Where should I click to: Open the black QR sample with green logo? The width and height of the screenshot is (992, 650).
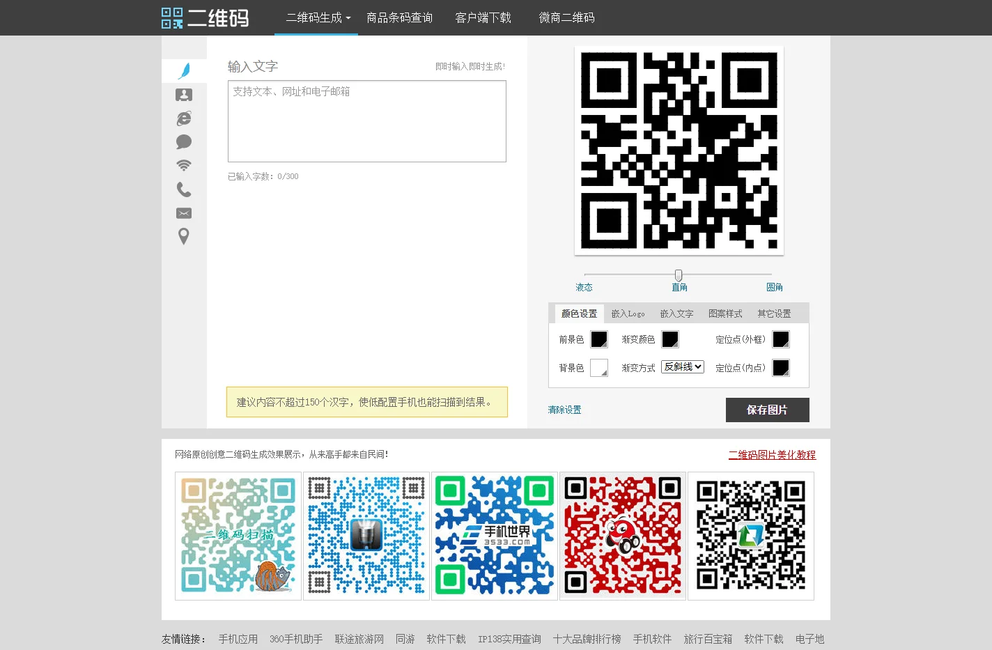pyautogui.click(x=751, y=536)
